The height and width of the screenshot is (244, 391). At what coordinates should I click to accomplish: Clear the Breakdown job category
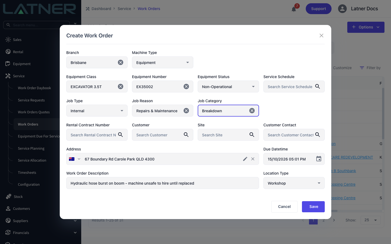[252, 111]
